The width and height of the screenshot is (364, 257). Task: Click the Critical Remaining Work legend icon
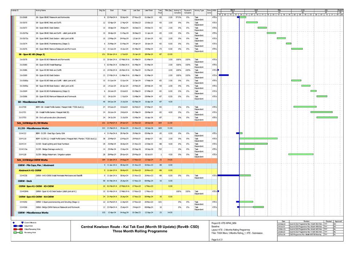pyautogui.click(x=18, y=229)
